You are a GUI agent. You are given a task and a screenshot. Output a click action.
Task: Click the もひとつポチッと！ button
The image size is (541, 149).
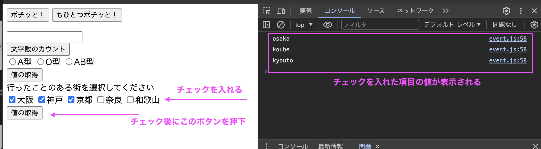87,15
